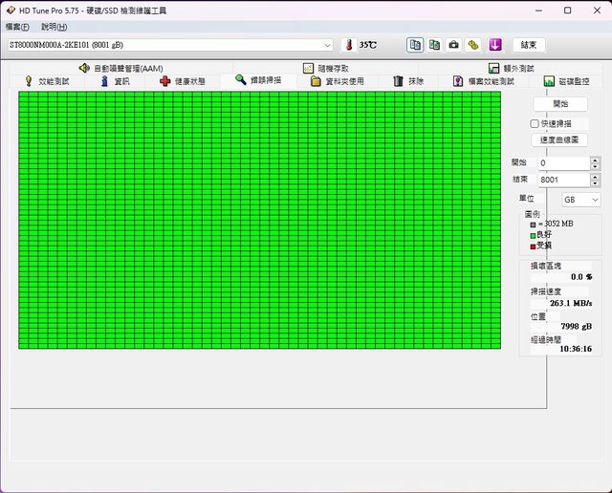Image resolution: width=612 pixels, height=493 pixels.
Task: Click the copy text to clipboard icon
Action: coord(415,45)
